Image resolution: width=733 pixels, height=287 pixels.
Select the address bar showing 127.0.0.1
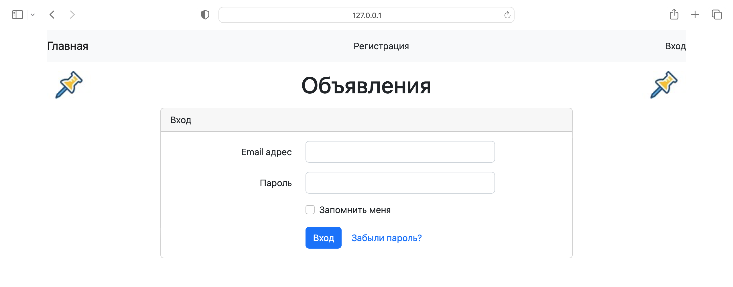pos(366,15)
